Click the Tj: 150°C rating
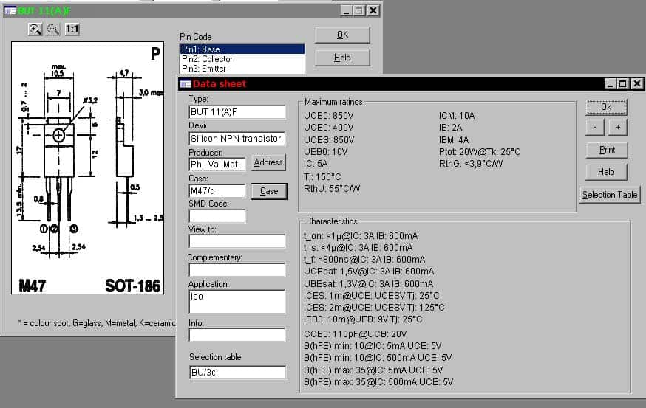Screen dimensions: 646x408 pos(322,177)
